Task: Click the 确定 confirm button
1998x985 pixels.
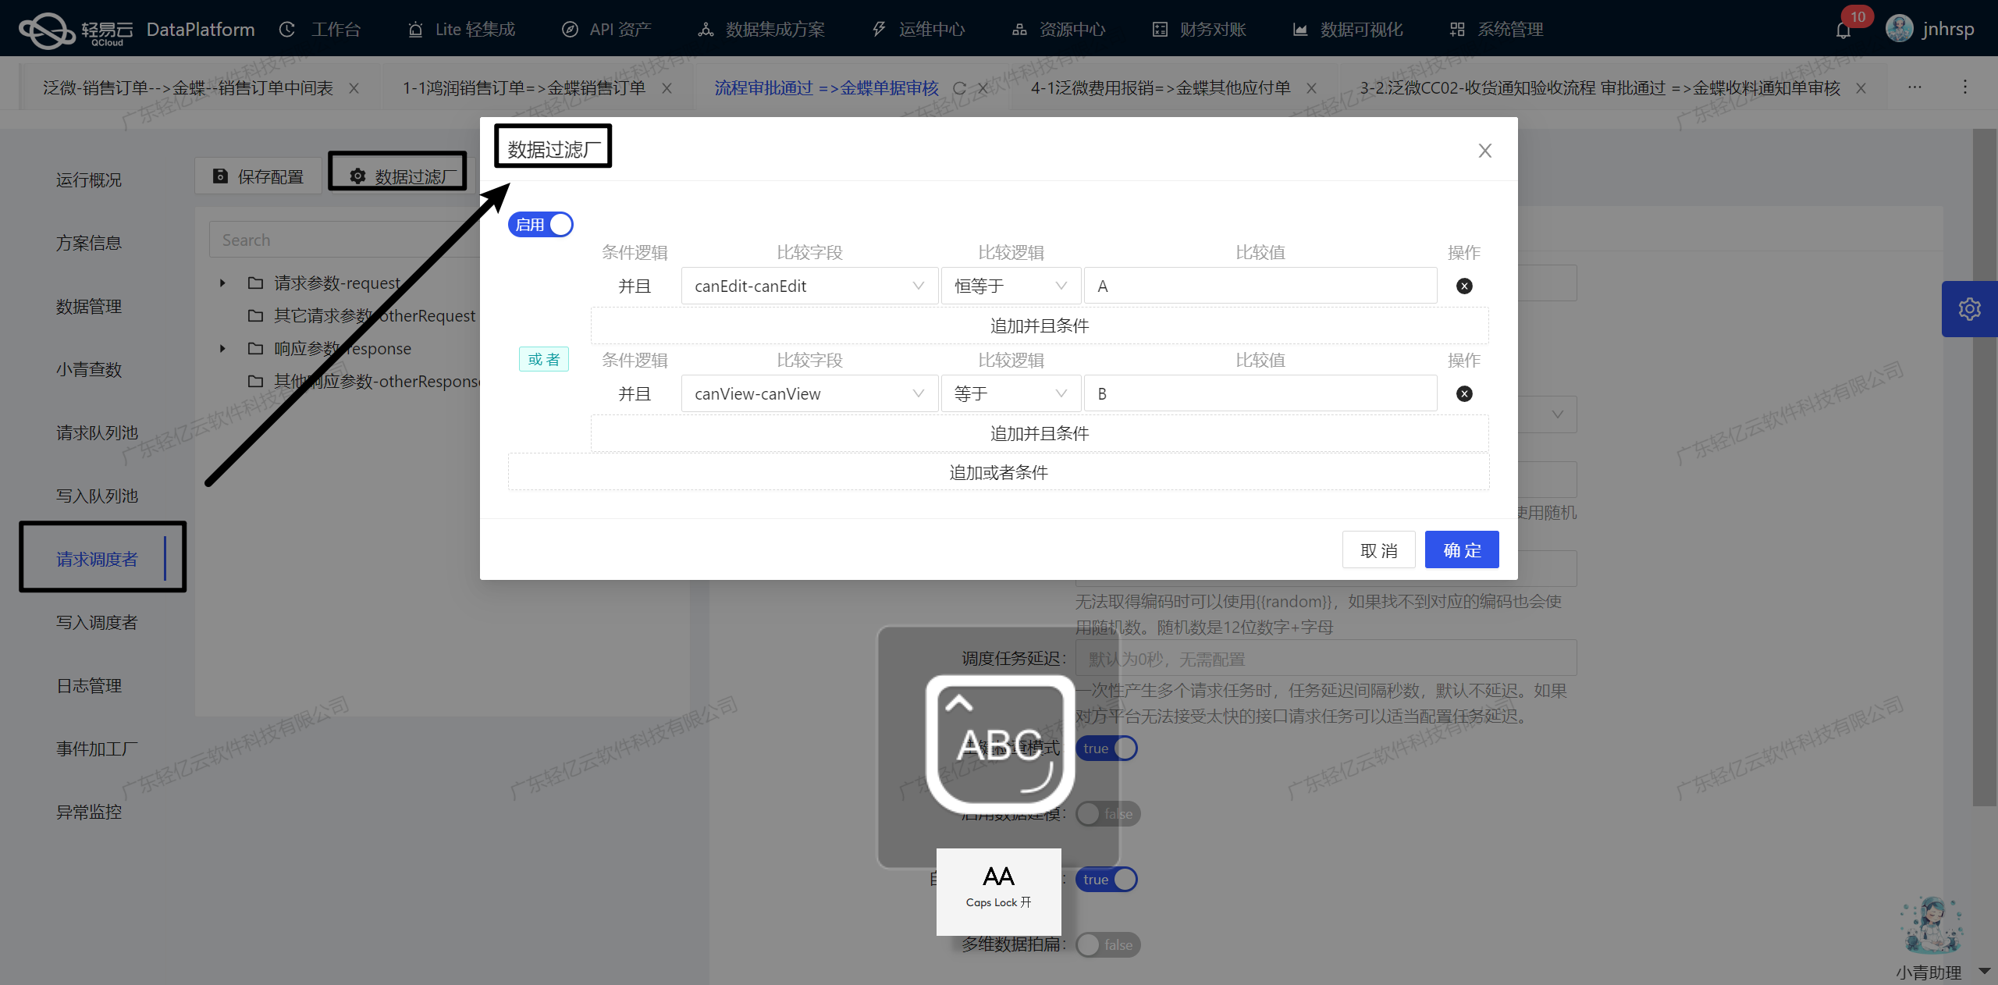Action: [1462, 549]
